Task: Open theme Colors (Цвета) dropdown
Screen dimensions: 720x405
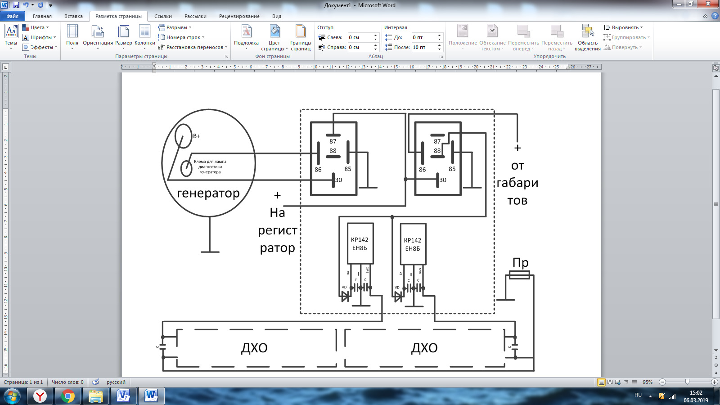Action: click(36, 27)
